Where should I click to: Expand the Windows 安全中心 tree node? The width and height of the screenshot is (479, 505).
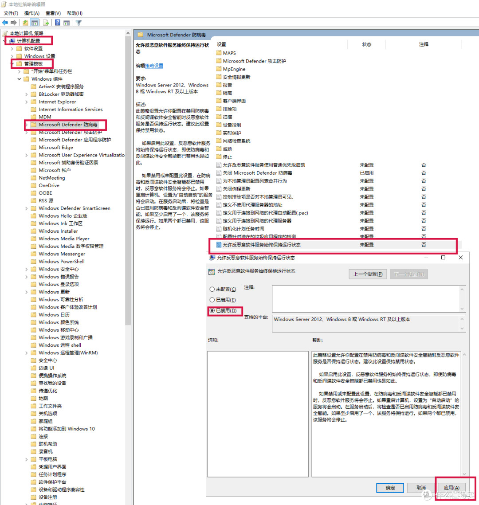pyautogui.click(x=27, y=269)
